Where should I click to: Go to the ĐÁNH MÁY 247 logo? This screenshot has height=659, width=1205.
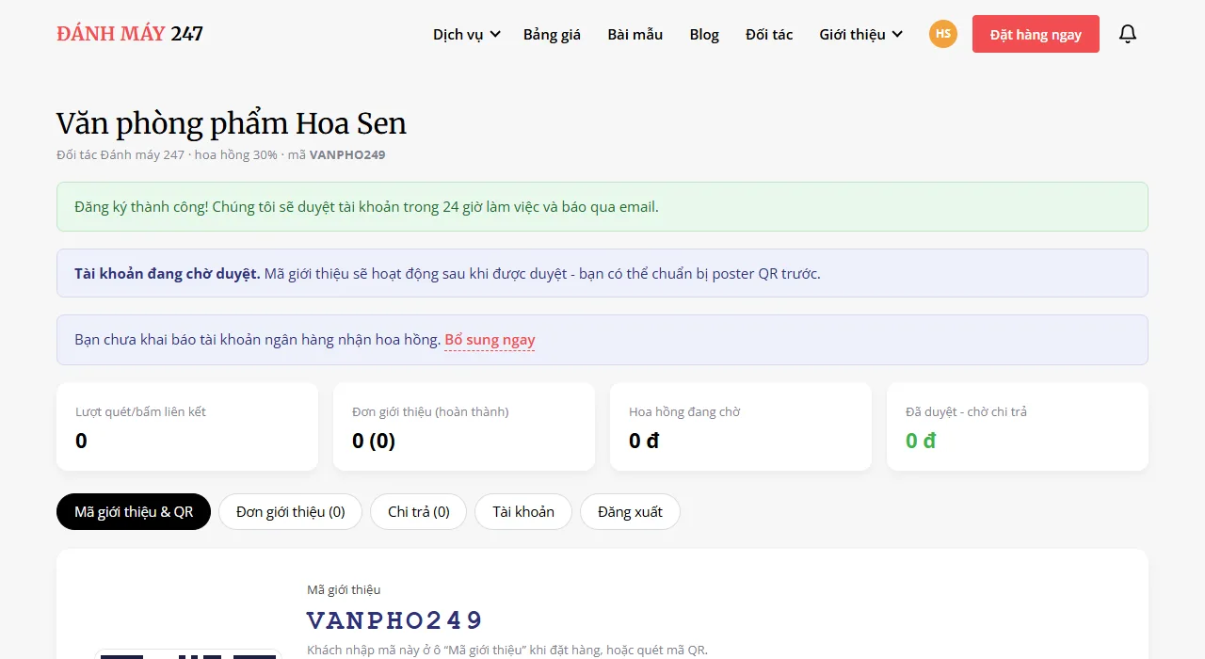point(130,34)
